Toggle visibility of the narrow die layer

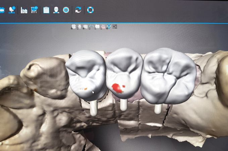[79, 27]
